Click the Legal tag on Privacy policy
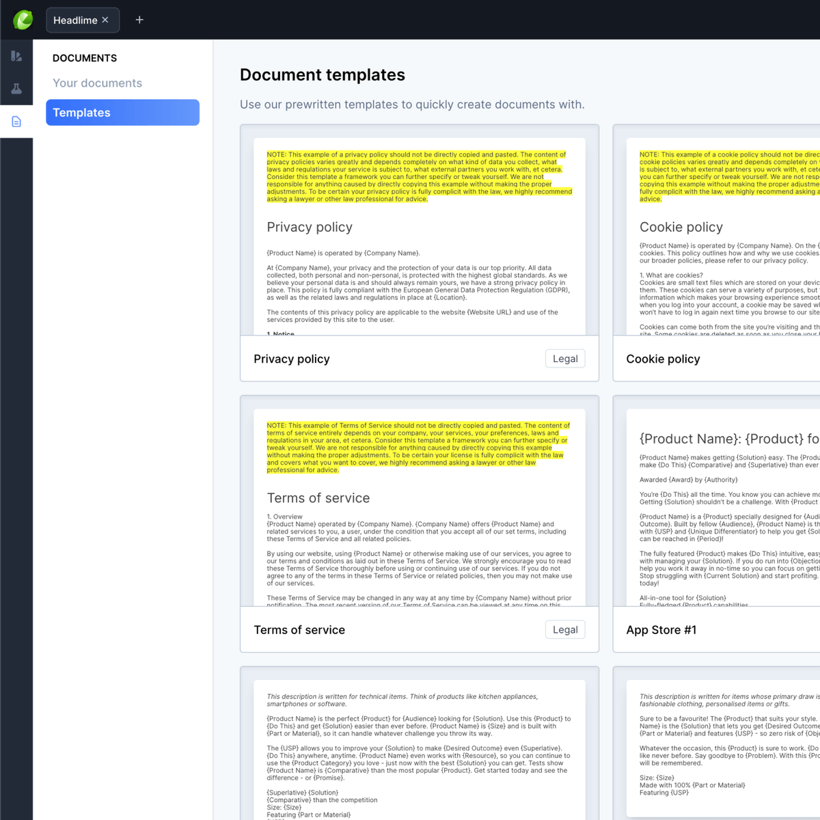The height and width of the screenshot is (820, 820). click(x=565, y=359)
